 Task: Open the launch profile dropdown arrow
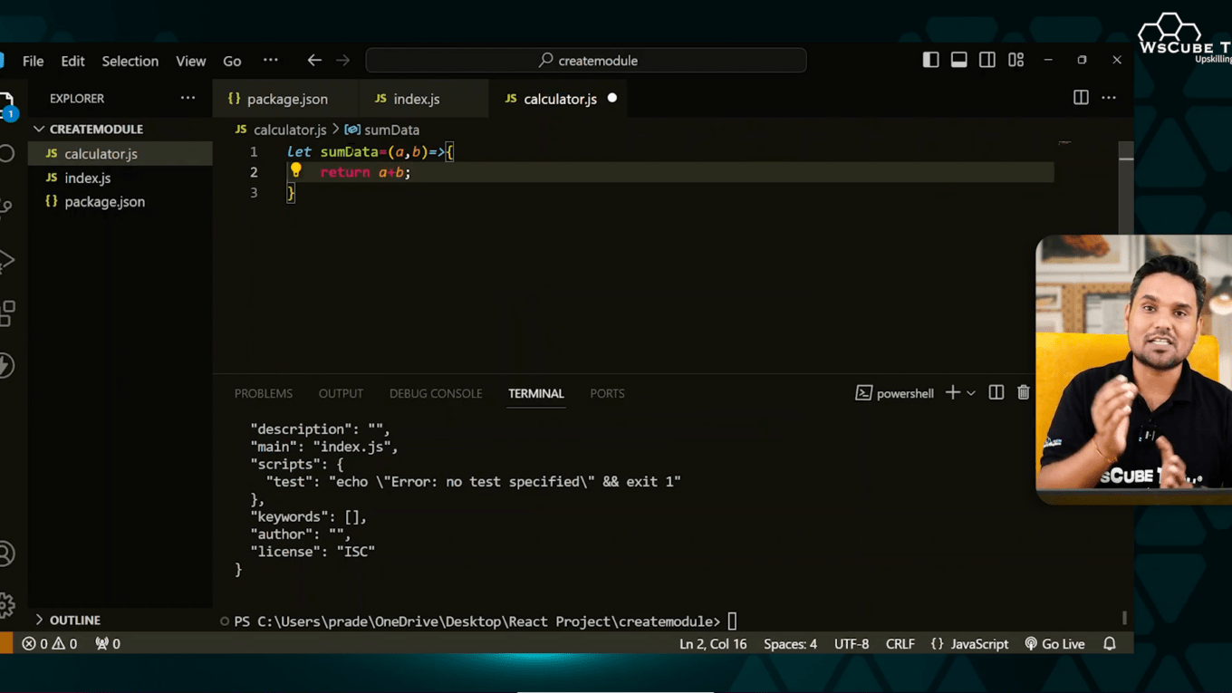(971, 393)
